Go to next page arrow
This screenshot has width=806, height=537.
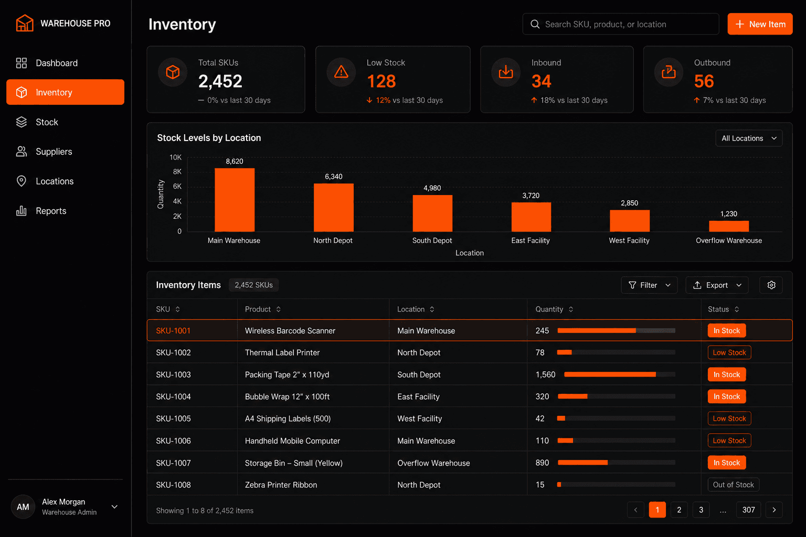point(774,510)
